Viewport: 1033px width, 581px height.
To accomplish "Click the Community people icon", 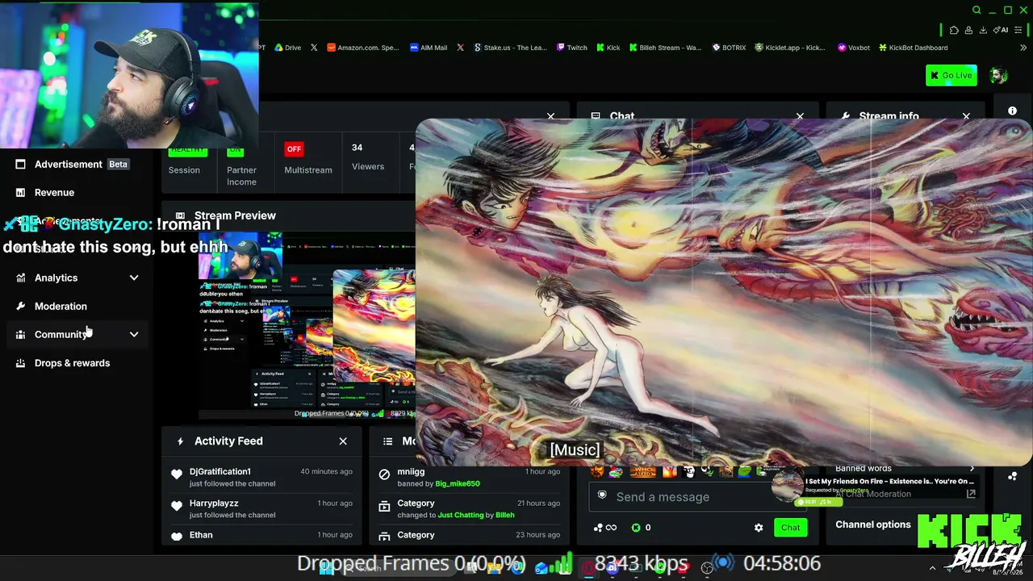I will pyautogui.click(x=20, y=334).
